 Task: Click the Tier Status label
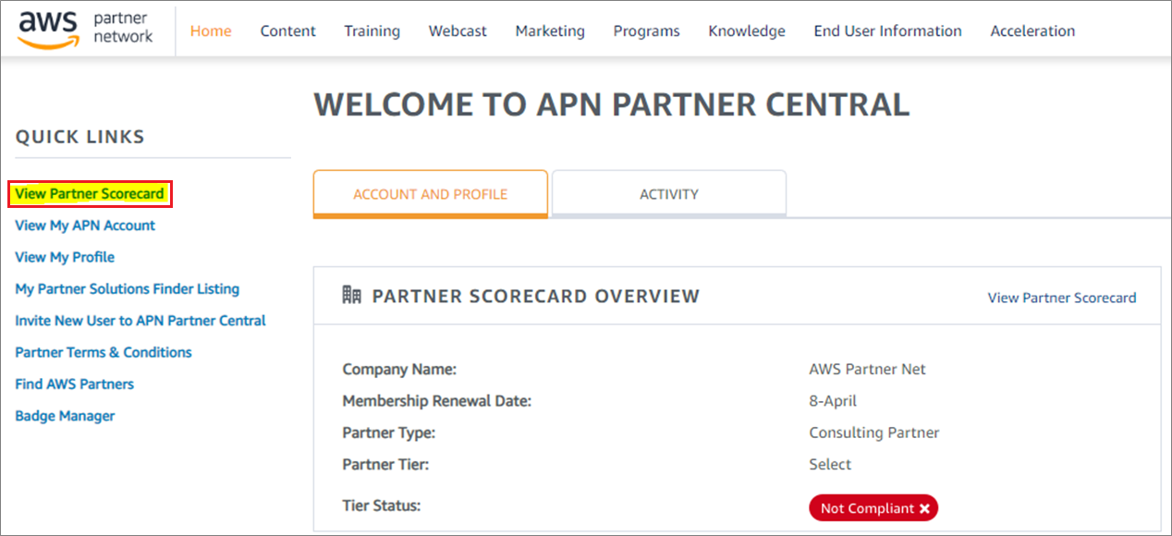point(382,506)
